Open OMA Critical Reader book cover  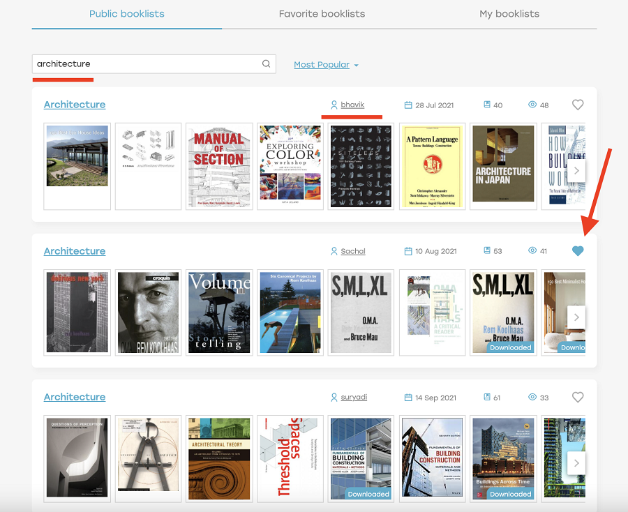click(432, 313)
